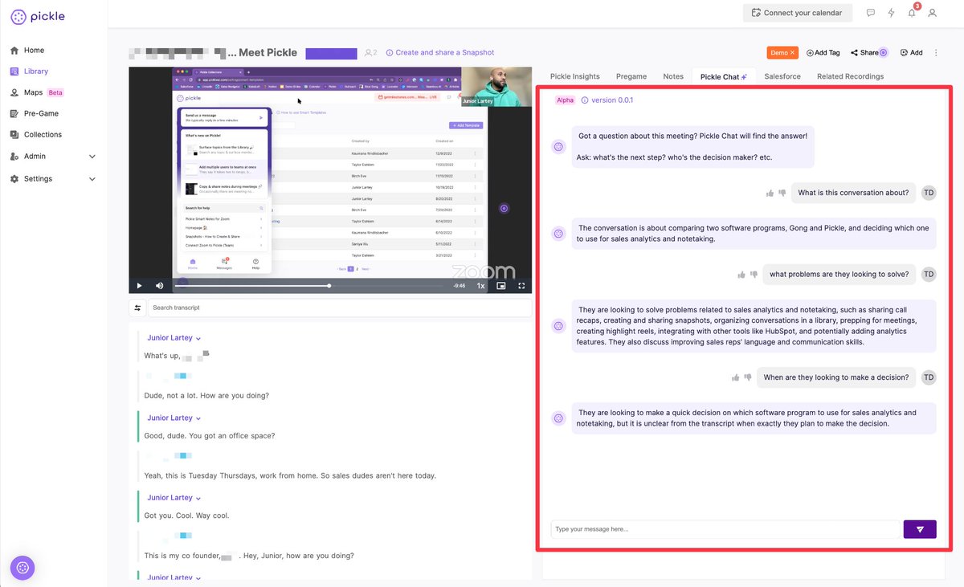The height and width of the screenshot is (587, 964).
Task: Remove the Demo tag
Action: point(792,53)
